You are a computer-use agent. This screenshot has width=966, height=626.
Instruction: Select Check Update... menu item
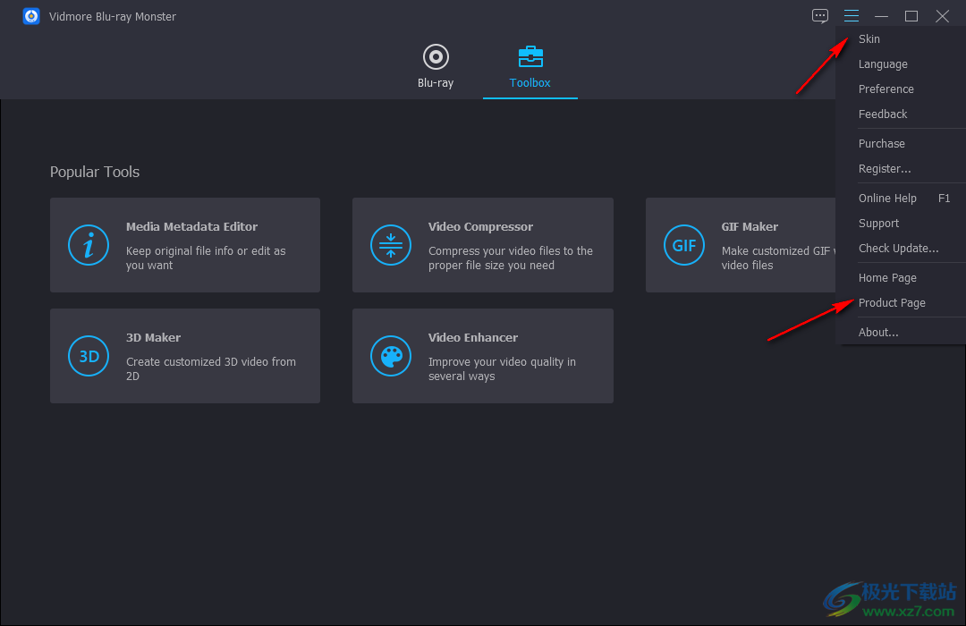coord(898,249)
